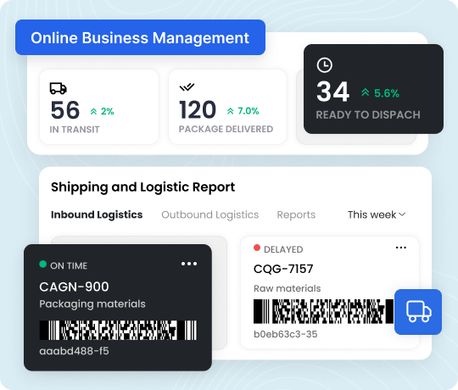This screenshot has width=458, height=390.
Task: Click the CAGN-900 shipment ID
Action: pyautogui.click(x=74, y=287)
